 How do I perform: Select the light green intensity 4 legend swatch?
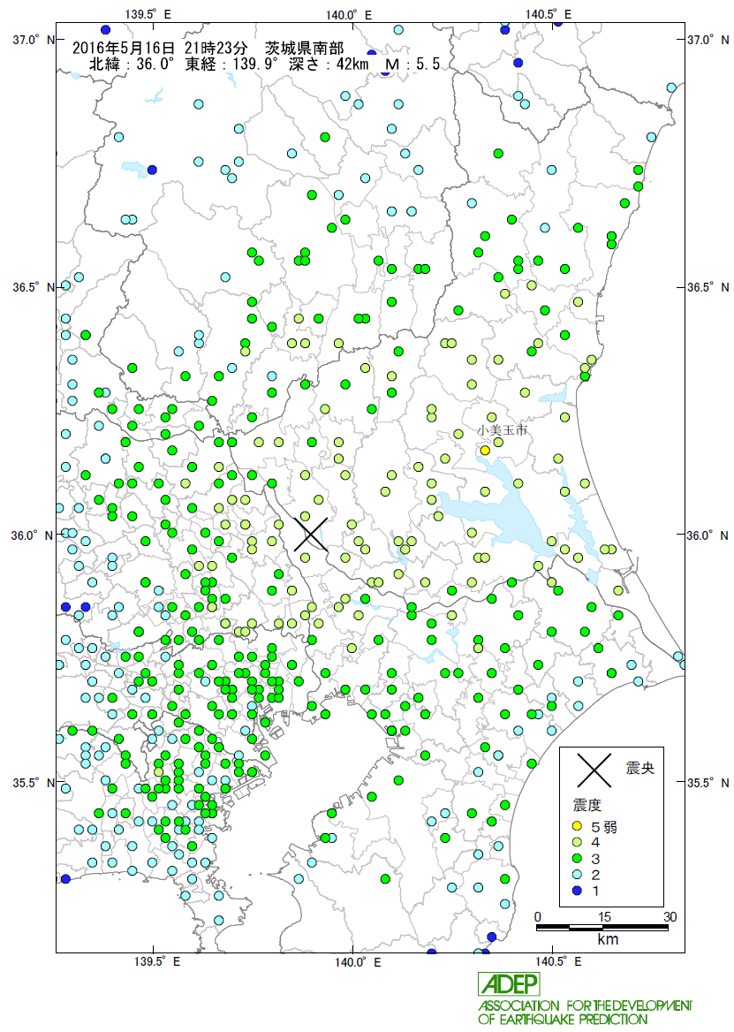click(577, 842)
